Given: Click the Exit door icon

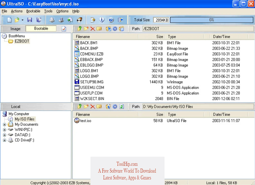Looking at the screenshot, I should (120, 20).
